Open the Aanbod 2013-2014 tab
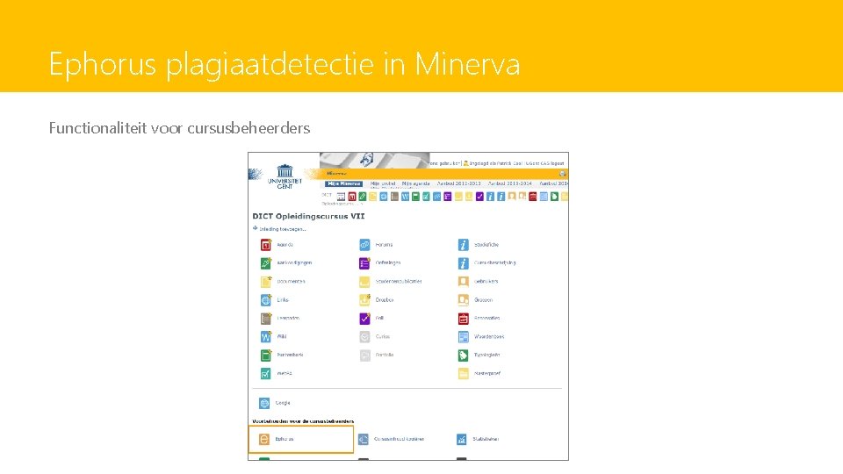Viewport: 843px width, 474px height. 509,183
